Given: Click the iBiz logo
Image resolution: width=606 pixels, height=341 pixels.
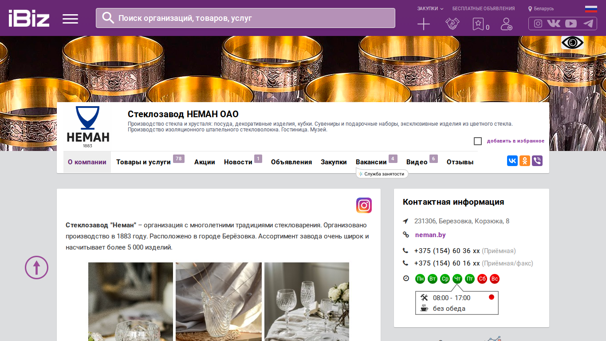Looking at the screenshot, I should point(29,18).
